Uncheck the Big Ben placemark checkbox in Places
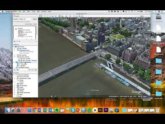The height and width of the screenshot is (124, 165). [x=18, y=66]
